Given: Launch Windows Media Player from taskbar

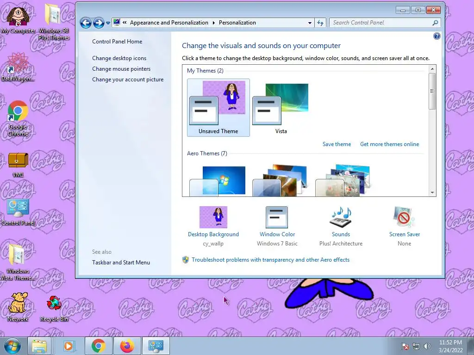Looking at the screenshot, I should (x=69, y=346).
